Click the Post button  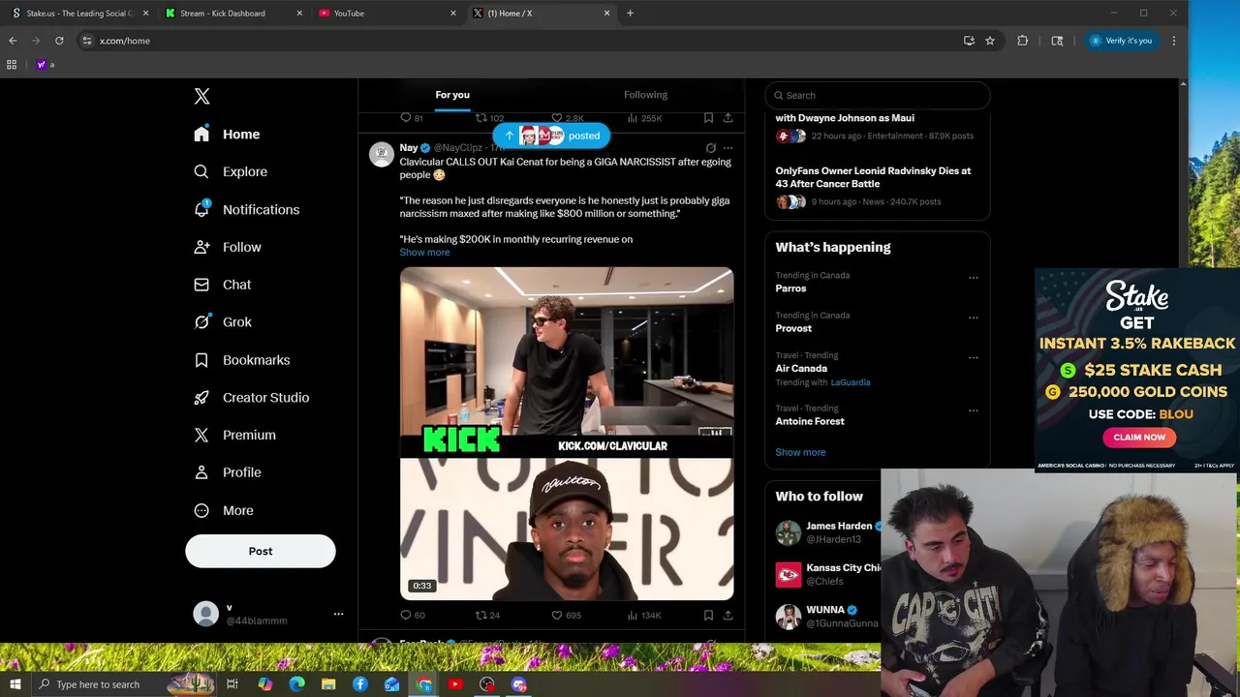point(261,551)
